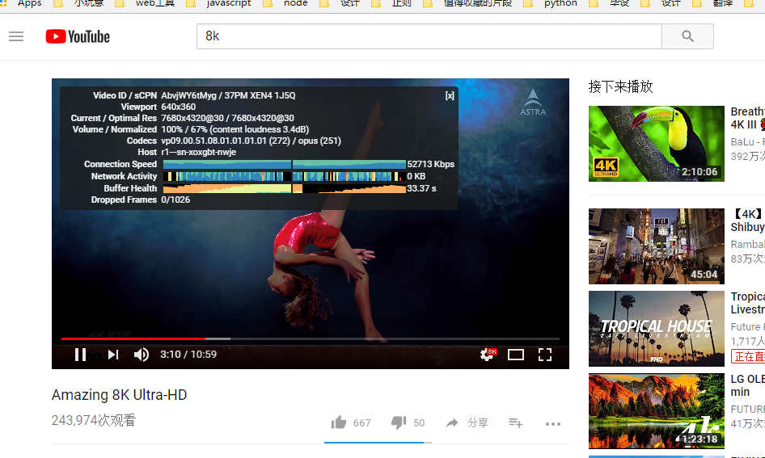765x458 pixels.
Task: Click the 243,974次观看 view count
Action: pos(94,421)
